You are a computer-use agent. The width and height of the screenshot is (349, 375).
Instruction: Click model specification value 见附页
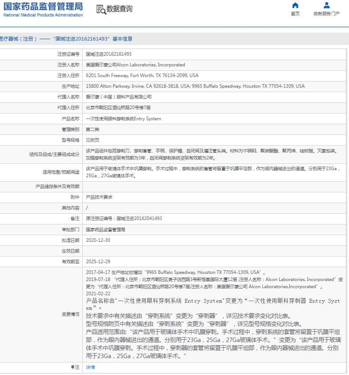93,140
